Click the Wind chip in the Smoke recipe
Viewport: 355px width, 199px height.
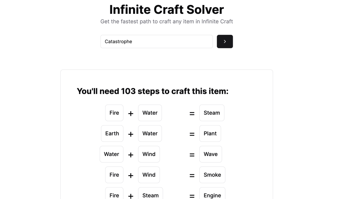(x=149, y=175)
